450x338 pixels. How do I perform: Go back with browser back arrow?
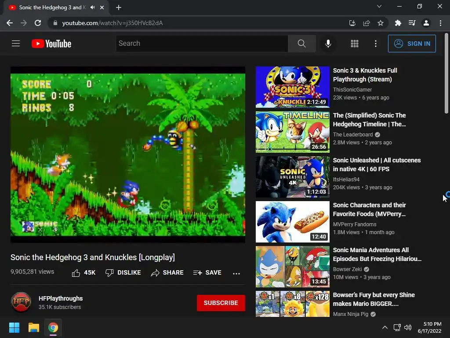[x=10, y=23]
